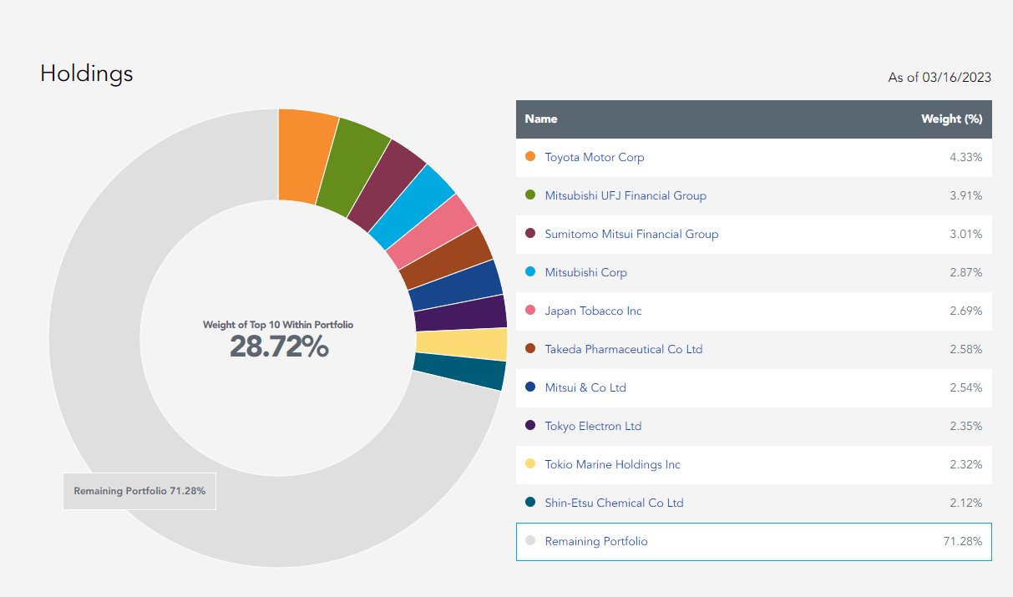Click the orange donut chart slice
Image resolution: width=1013 pixels, height=597 pixels.
306,155
